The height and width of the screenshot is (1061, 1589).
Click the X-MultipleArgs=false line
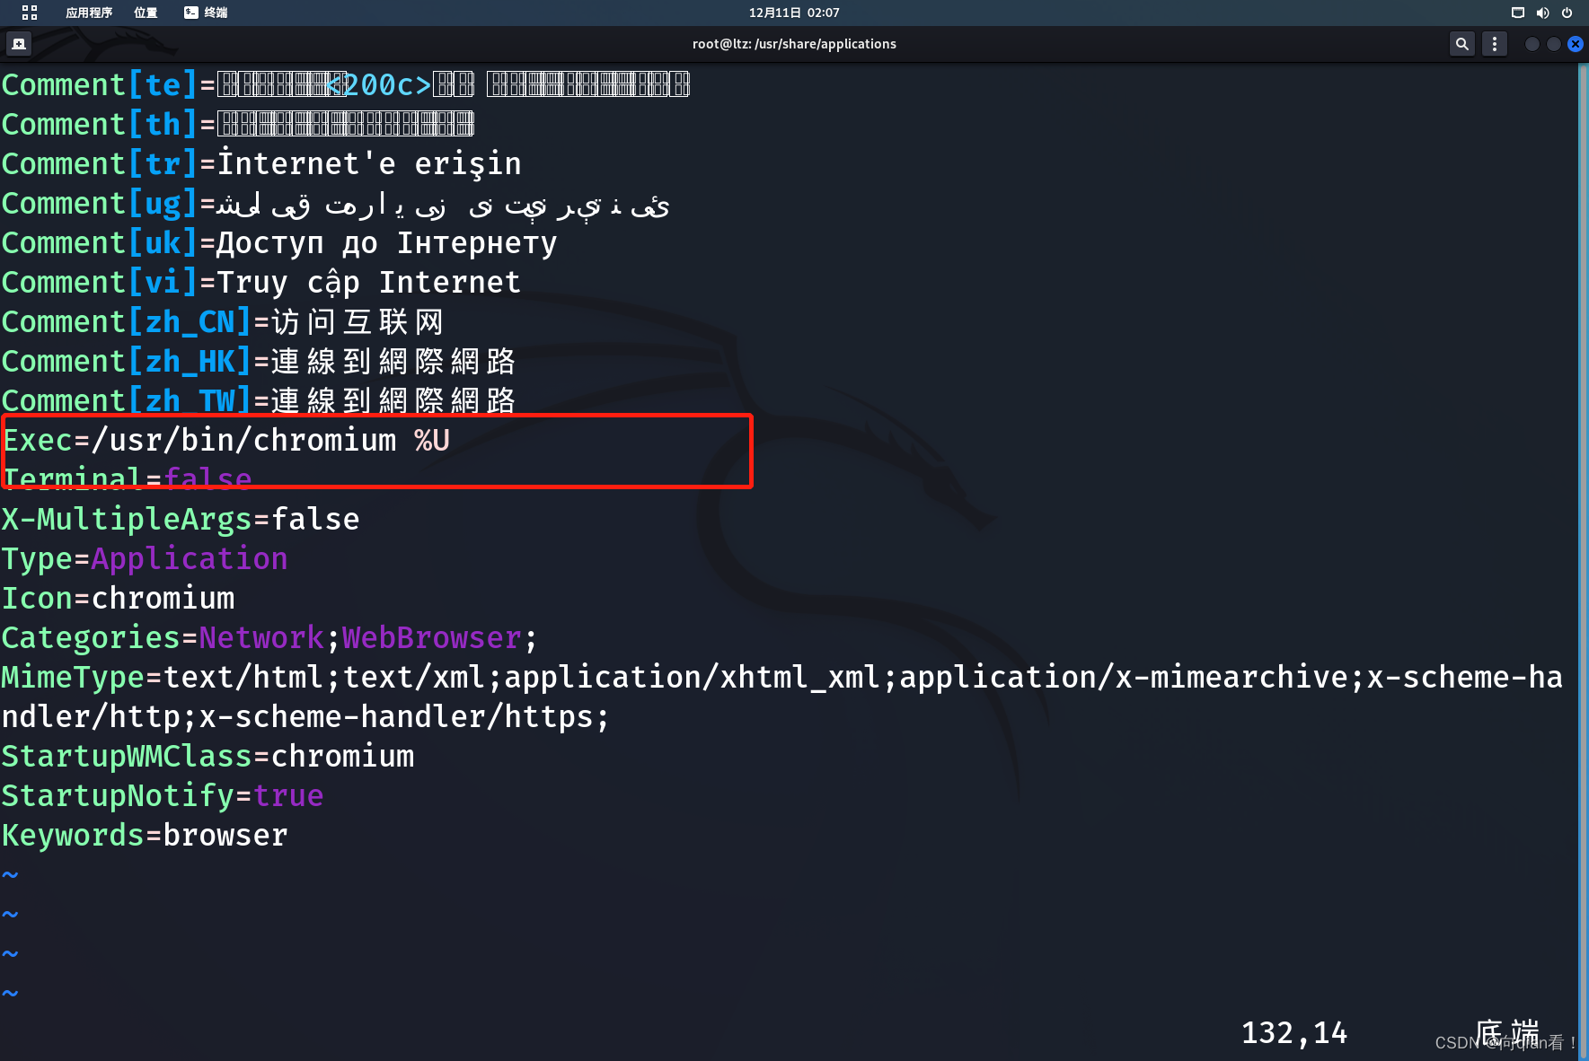(x=181, y=519)
